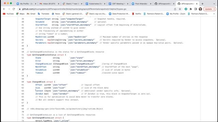
Task: Select line number 51 in code
Action: (23, 55)
